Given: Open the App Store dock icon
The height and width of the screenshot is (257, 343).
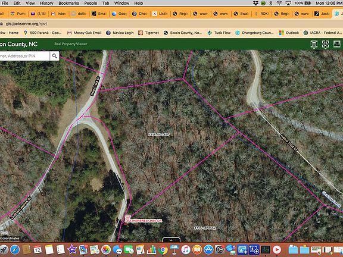Looking at the screenshot, I should [x=208, y=250].
